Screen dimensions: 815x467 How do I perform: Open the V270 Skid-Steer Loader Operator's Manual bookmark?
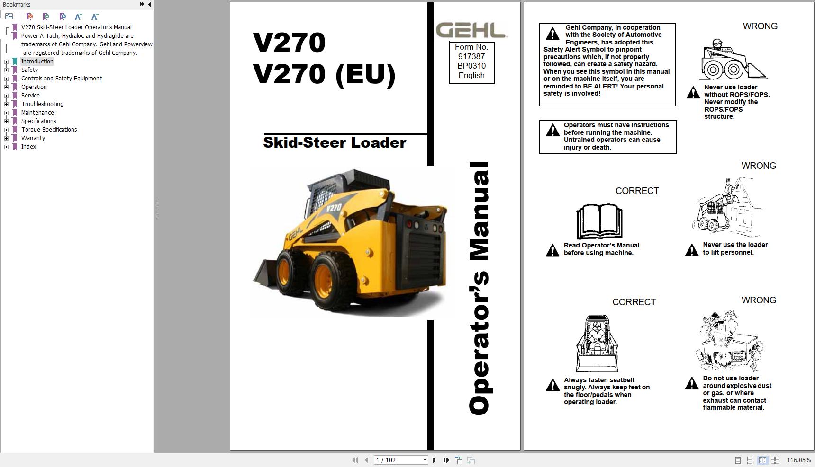(77, 27)
